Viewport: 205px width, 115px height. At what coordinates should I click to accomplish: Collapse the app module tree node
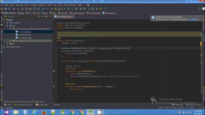pos(4,20)
